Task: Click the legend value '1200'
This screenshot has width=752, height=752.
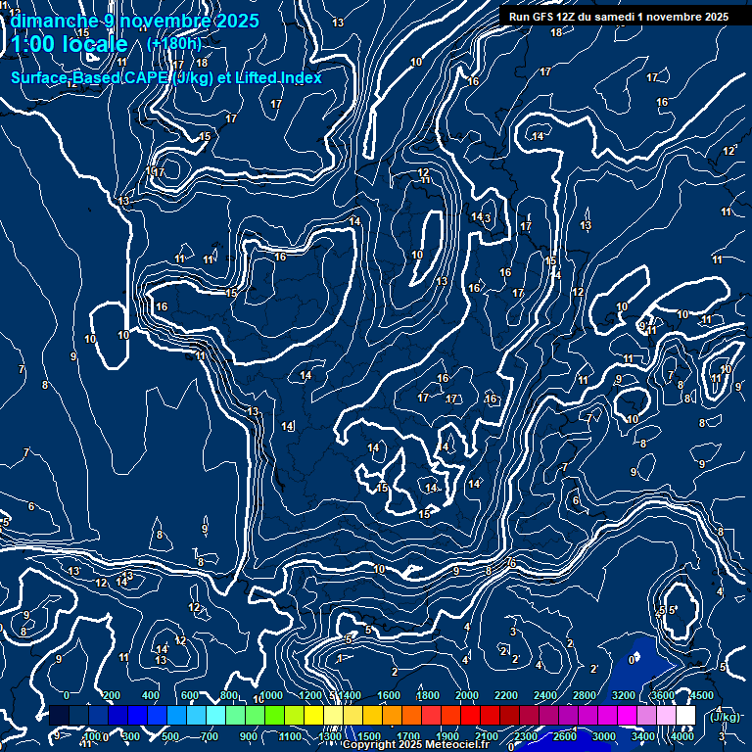Action: click(310, 695)
